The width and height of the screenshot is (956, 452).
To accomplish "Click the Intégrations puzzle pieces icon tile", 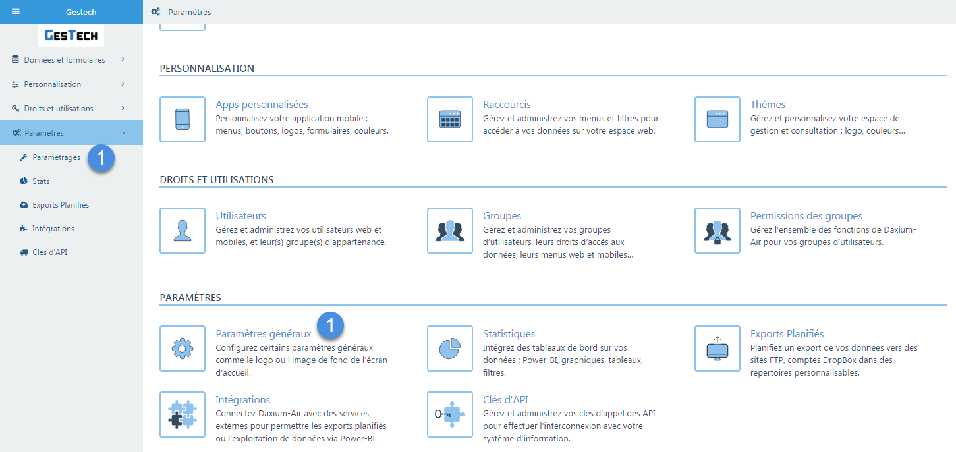I will point(183,414).
